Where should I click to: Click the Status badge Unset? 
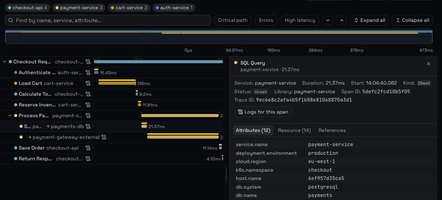coord(260,91)
